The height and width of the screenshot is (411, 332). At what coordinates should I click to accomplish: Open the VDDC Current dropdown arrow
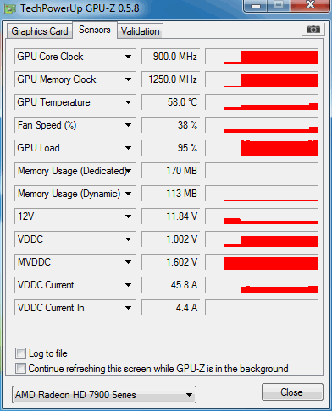tap(128, 285)
